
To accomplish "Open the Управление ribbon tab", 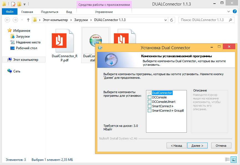I will (x=104, y=12).
